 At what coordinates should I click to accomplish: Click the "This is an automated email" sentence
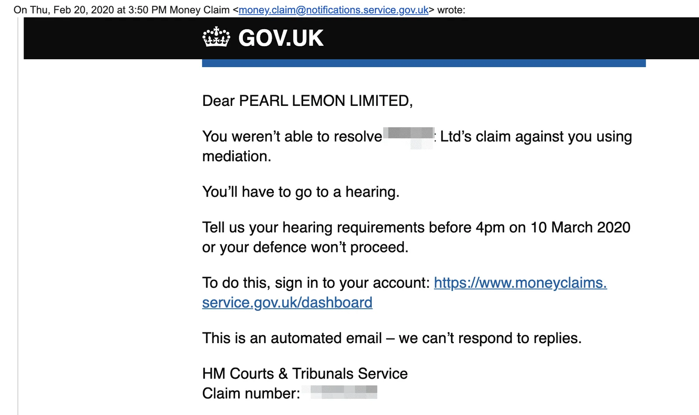pyautogui.click(x=292, y=338)
